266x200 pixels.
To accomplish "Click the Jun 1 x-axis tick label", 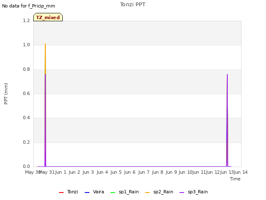I will click(x=61, y=172).
